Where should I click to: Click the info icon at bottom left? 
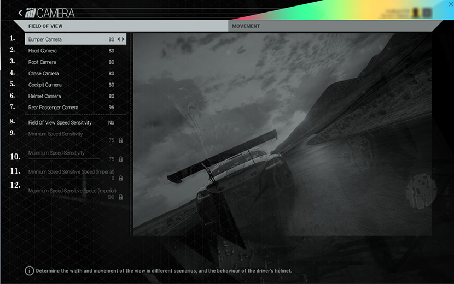[30, 271]
